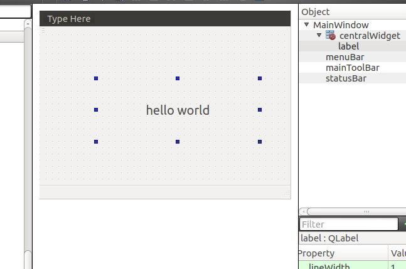Click the top-left selection handle of the label
The height and width of the screenshot is (269, 406).
click(x=96, y=78)
